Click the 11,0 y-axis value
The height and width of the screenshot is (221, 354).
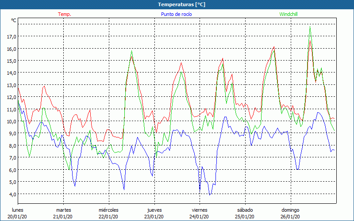(12, 109)
